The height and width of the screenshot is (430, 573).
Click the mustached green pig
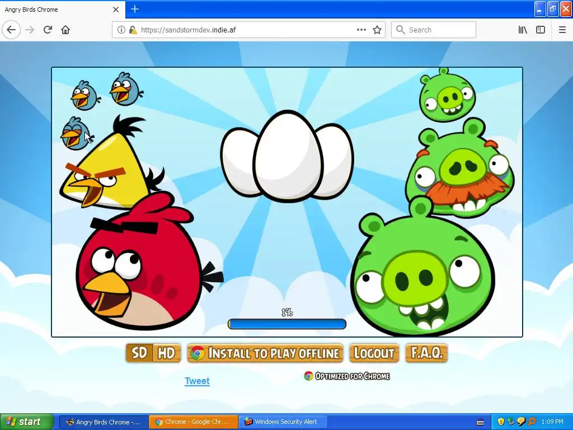(460, 168)
